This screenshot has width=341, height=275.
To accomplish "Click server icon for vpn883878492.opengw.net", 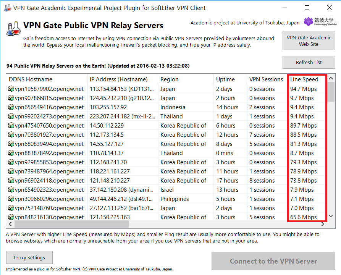I will [11, 153].
